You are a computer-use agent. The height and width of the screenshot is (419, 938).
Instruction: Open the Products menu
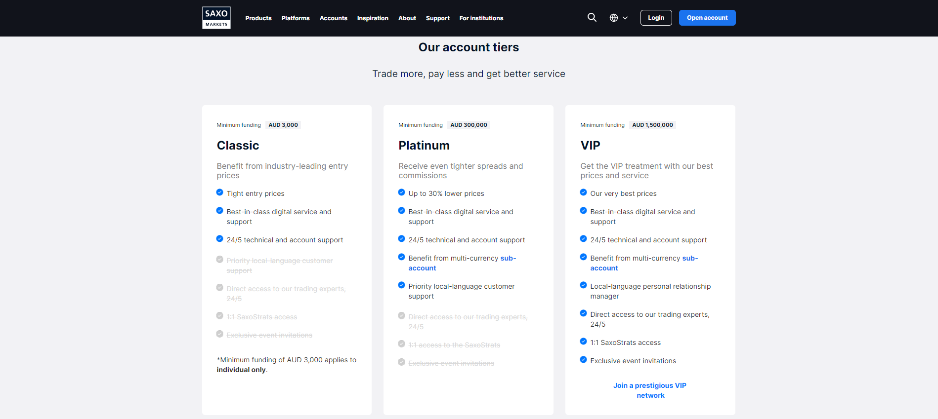pyautogui.click(x=258, y=18)
